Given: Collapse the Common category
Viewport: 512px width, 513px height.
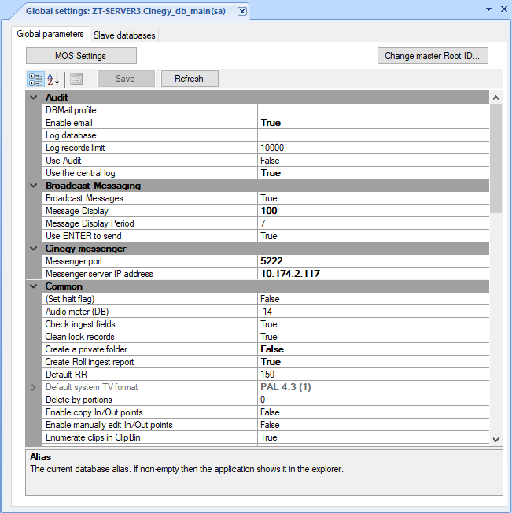Looking at the screenshot, I should point(33,286).
